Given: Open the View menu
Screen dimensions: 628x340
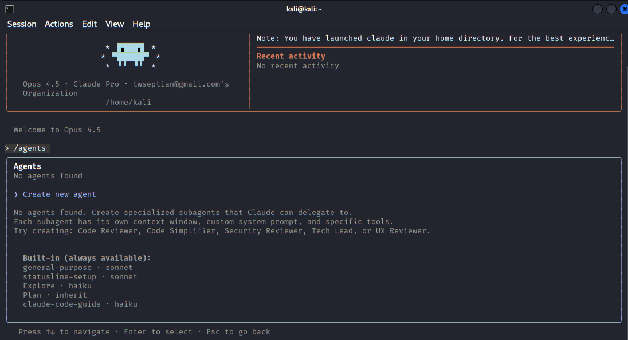Looking at the screenshot, I should (x=115, y=24).
